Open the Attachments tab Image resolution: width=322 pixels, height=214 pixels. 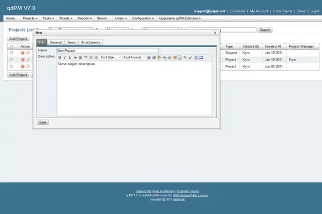[90, 42]
